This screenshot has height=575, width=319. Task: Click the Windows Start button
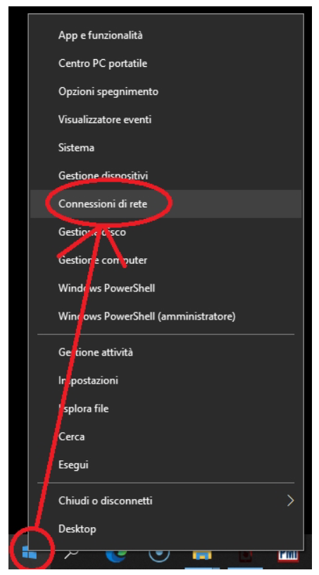click(30, 553)
